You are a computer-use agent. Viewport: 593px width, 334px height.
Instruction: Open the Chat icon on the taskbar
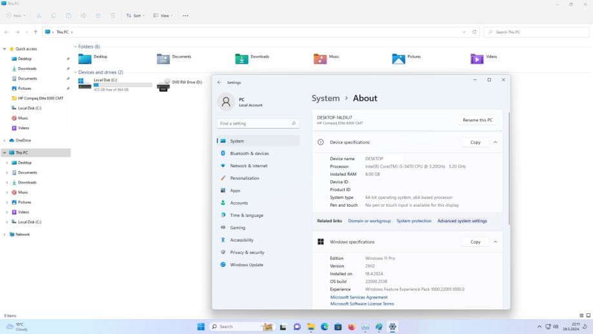[297, 327]
